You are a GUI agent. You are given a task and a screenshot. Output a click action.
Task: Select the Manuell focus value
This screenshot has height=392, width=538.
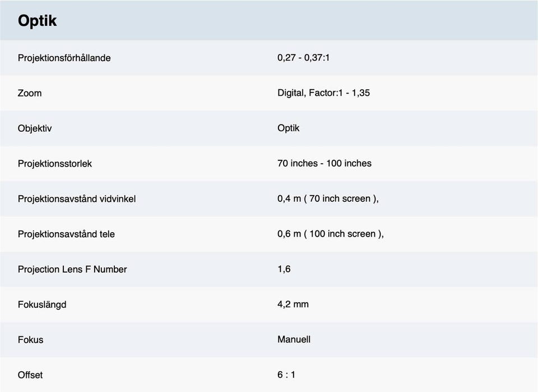coord(294,340)
